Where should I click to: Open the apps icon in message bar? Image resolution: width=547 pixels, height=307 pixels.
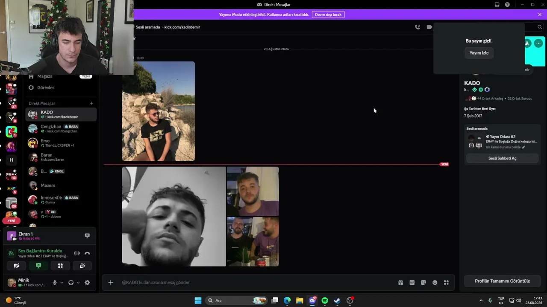446,282
